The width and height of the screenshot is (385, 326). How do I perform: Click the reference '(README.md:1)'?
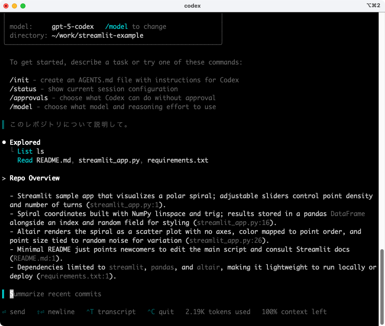[34, 258]
